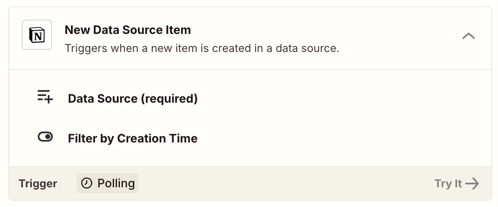Click the trigger description sentence
Screen dimensions: 498x207
202,48
